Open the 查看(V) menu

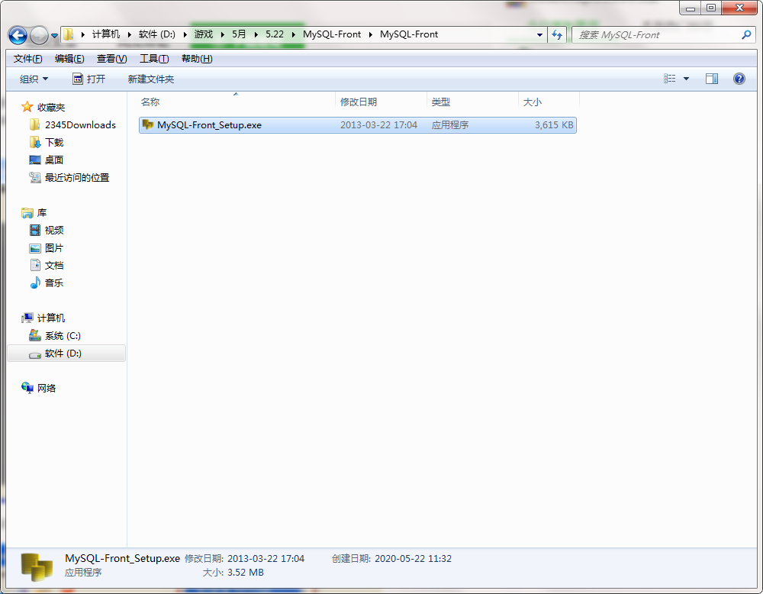click(112, 59)
